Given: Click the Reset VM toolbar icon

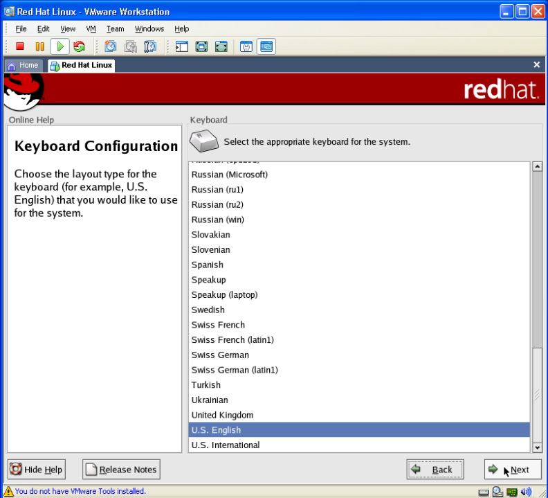Looking at the screenshot, I should tap(79, 46).
